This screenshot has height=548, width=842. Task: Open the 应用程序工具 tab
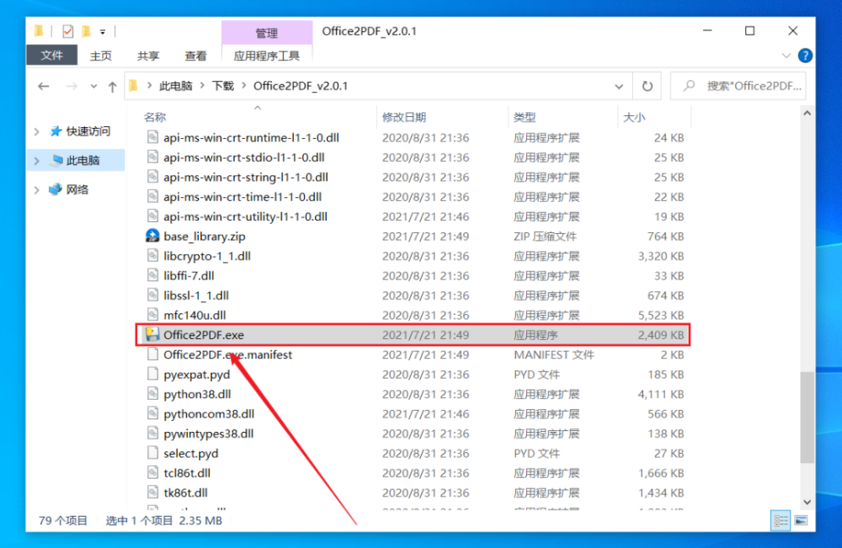(x=266, y=56)
